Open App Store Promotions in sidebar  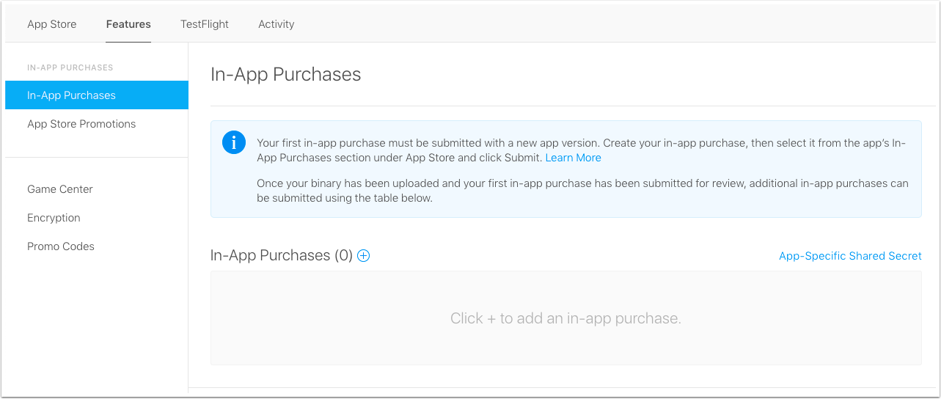click(x=81, y=124)
